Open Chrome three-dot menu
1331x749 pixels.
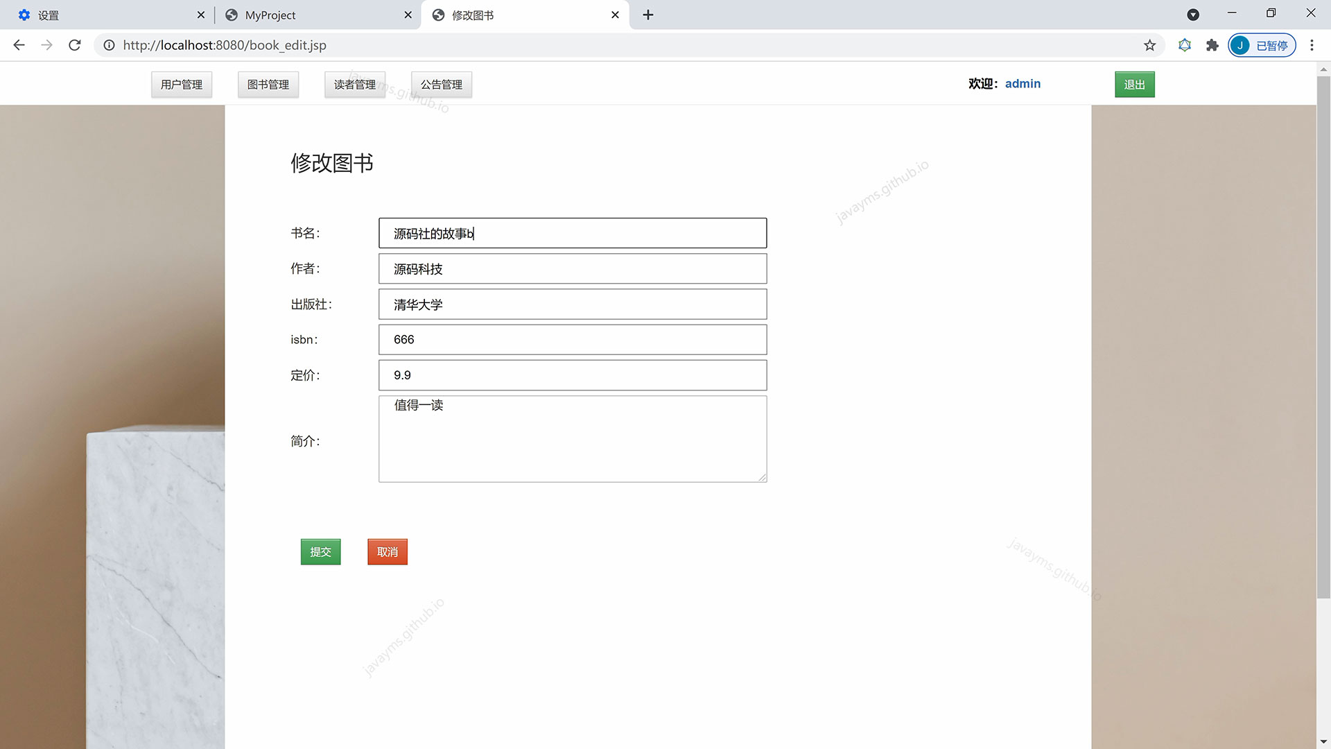(x=1312, y=45)
